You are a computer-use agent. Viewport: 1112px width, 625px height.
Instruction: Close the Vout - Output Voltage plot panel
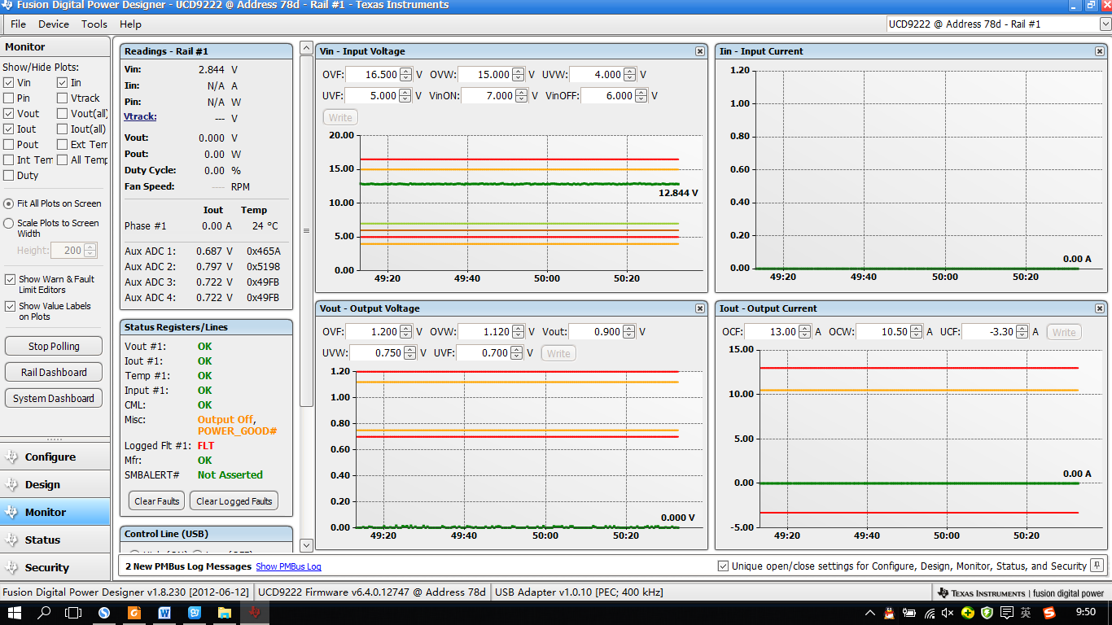(700, 308)
